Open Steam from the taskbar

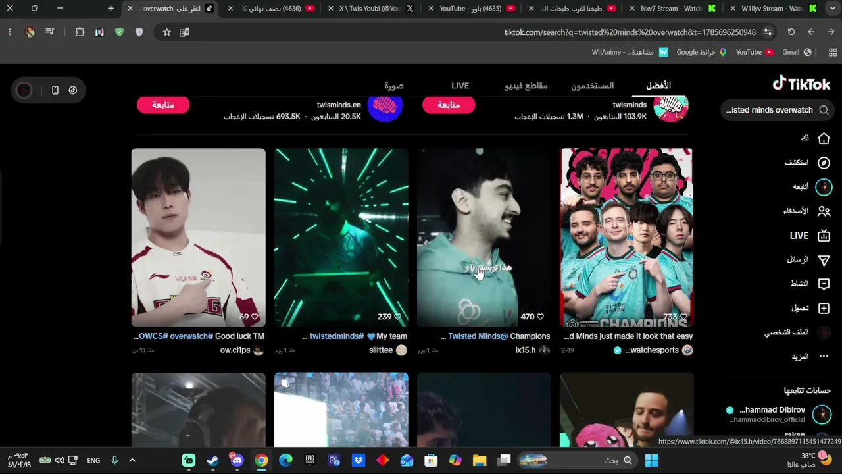point(213,460)
